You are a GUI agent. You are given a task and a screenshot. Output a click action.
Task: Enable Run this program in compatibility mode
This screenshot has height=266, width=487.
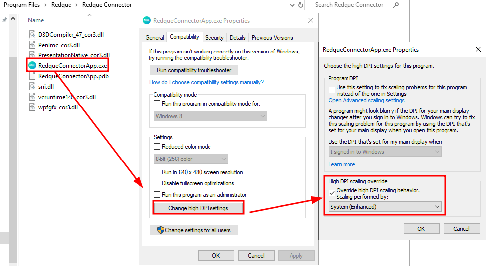tap(157, 104)
